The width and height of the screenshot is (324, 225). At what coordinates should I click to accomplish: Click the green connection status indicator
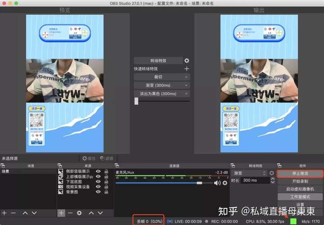pos(293,221)
